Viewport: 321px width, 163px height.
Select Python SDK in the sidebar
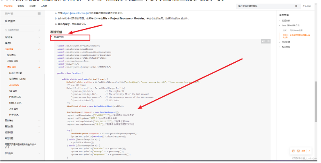click(x=15, y=97)
